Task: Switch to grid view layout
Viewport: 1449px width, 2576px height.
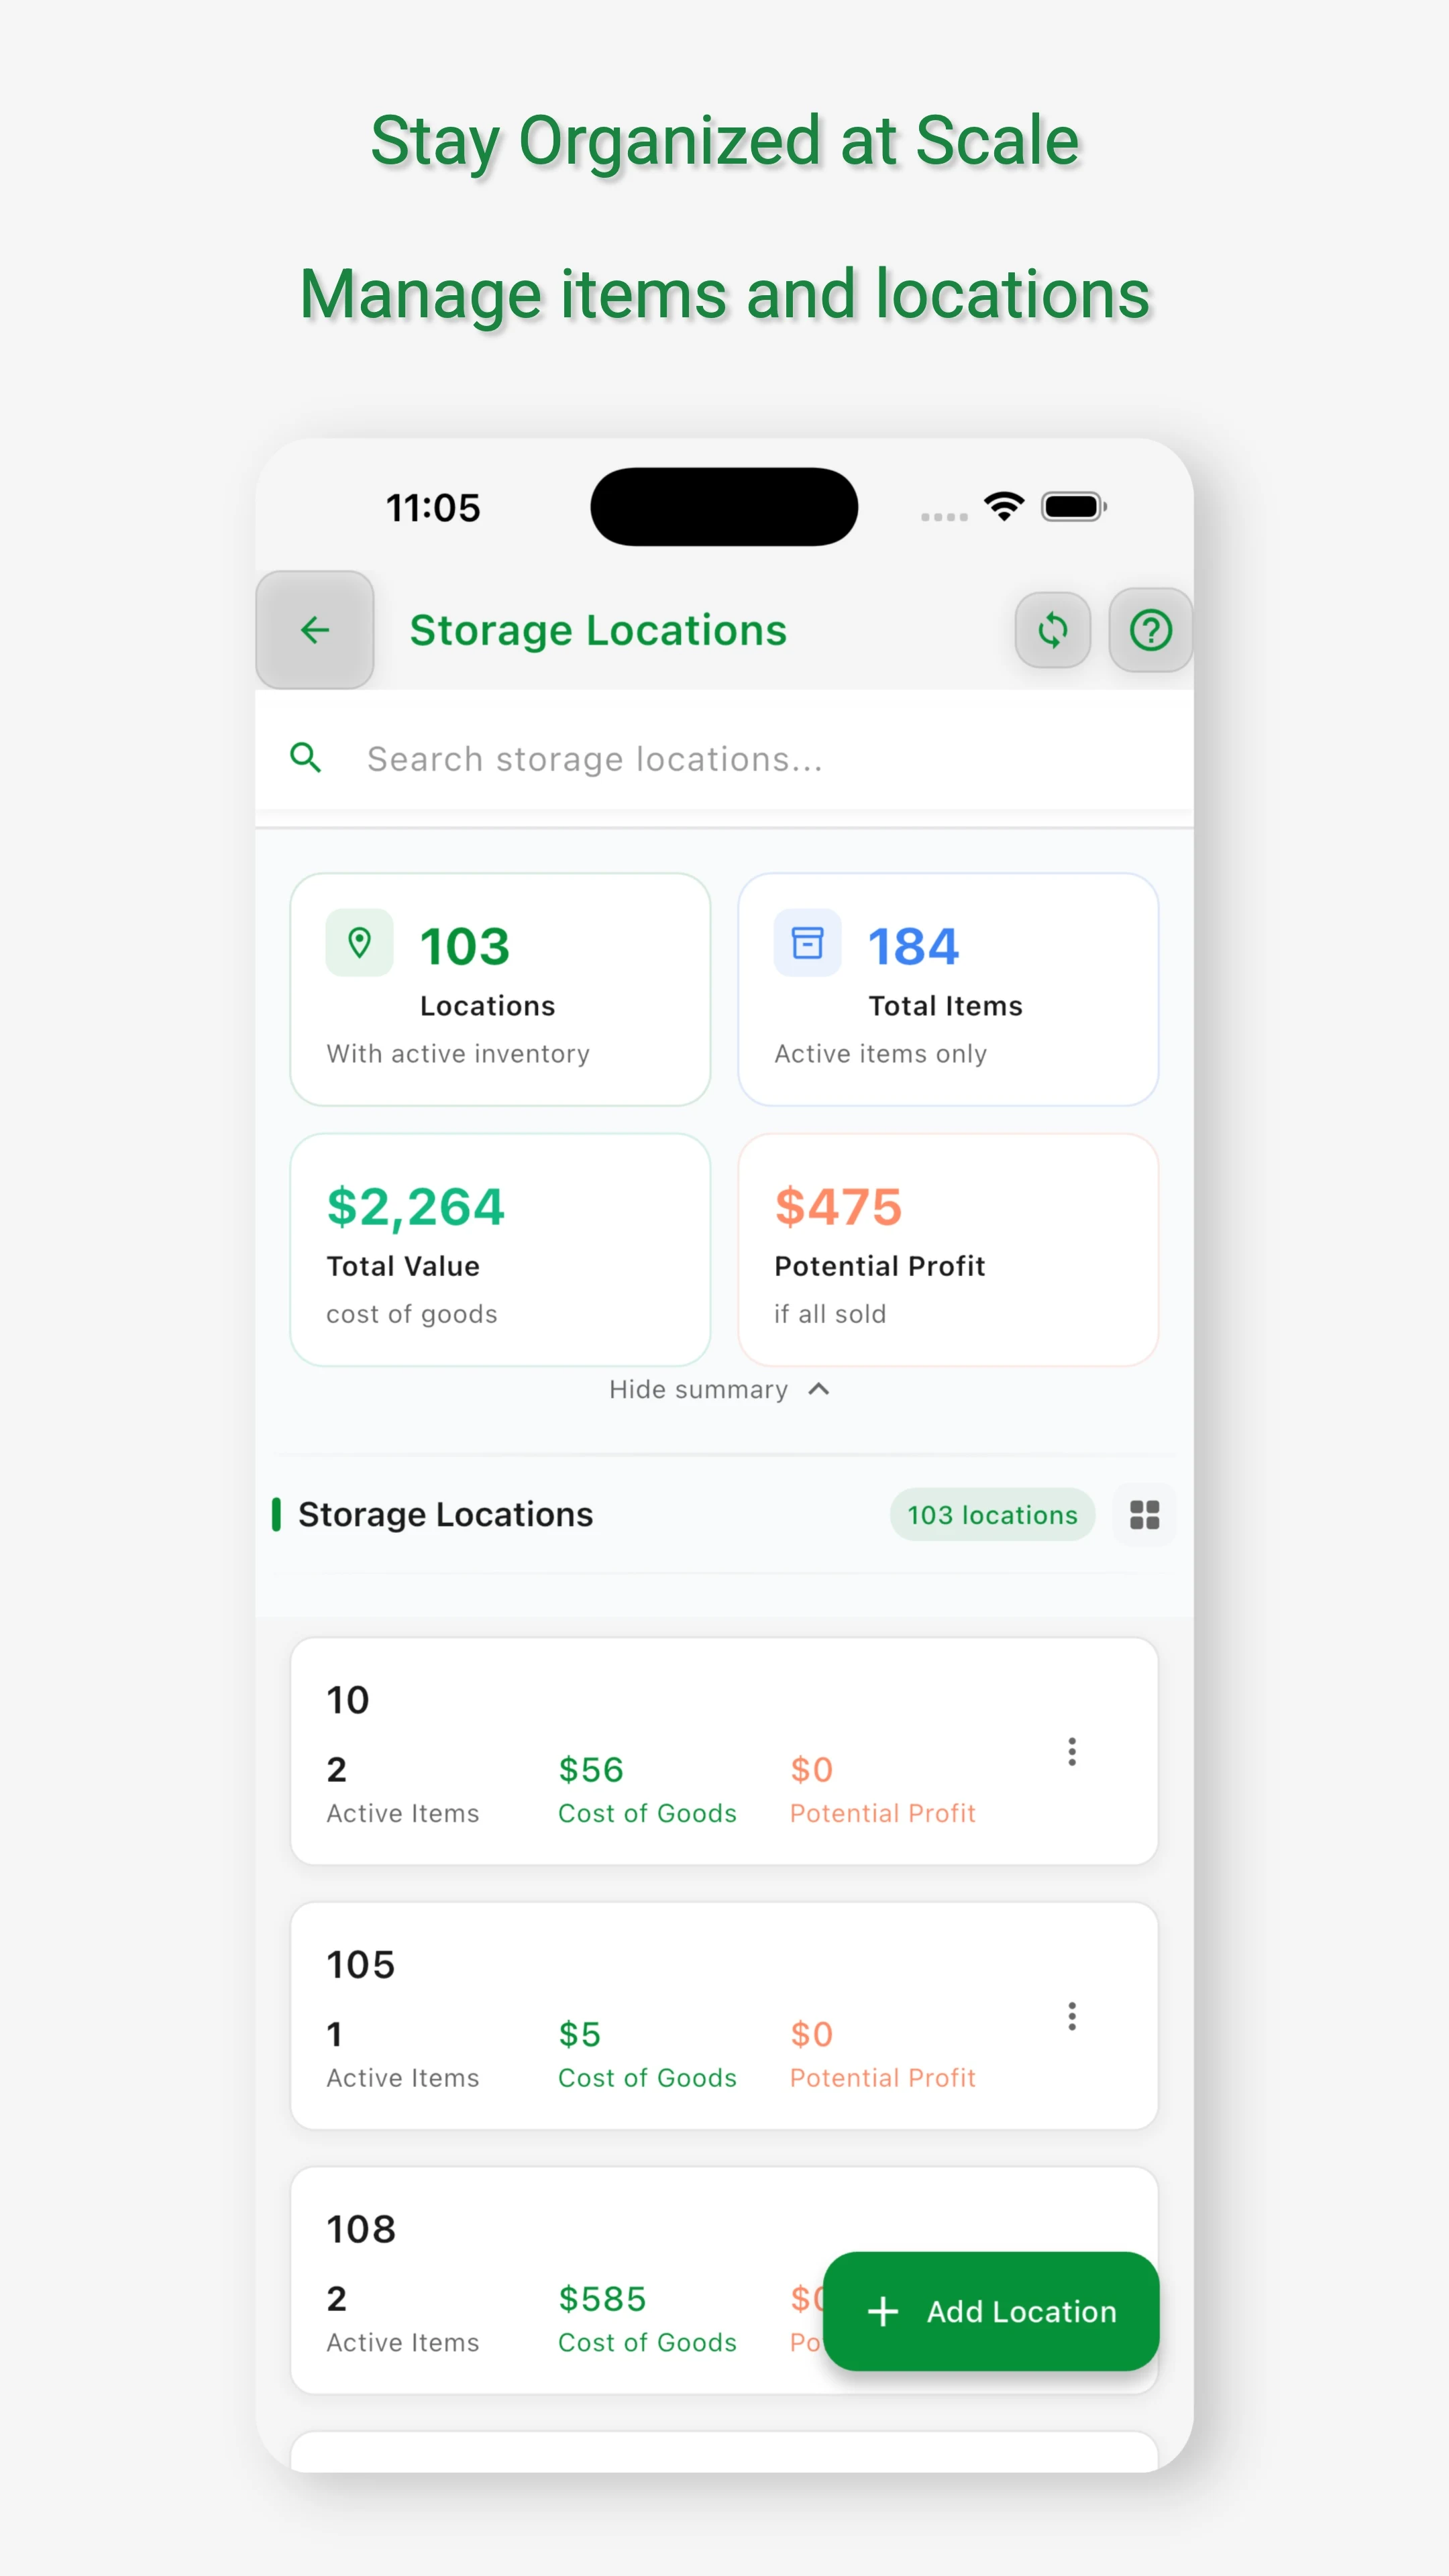Action: [1144, 1515]
